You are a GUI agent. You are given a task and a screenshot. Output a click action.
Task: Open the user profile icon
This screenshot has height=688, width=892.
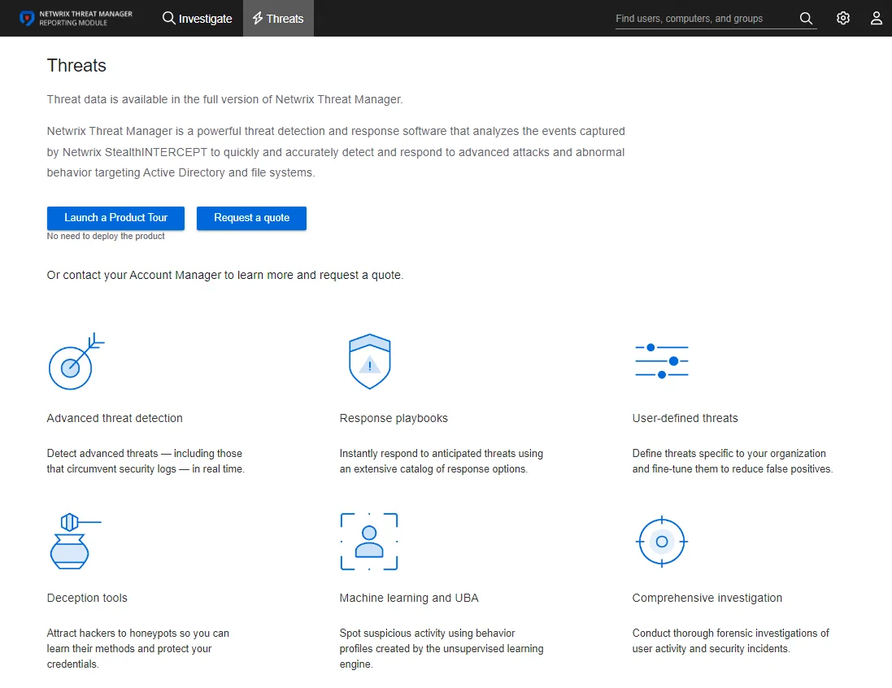click(x=876, y=18)
